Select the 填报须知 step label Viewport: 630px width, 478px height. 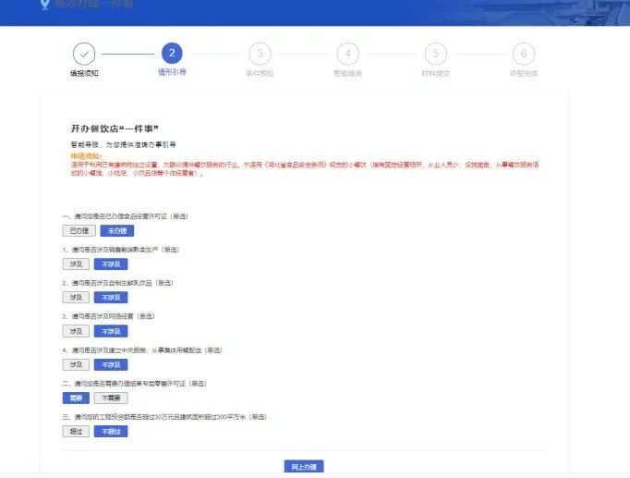[x=84, y=74]
